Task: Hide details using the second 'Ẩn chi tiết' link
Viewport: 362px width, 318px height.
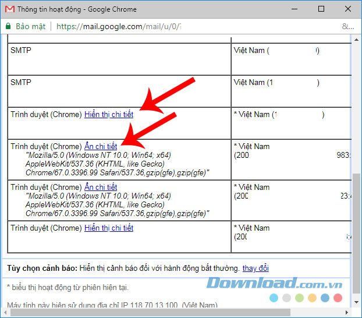Action: click(x=100, y=188)
